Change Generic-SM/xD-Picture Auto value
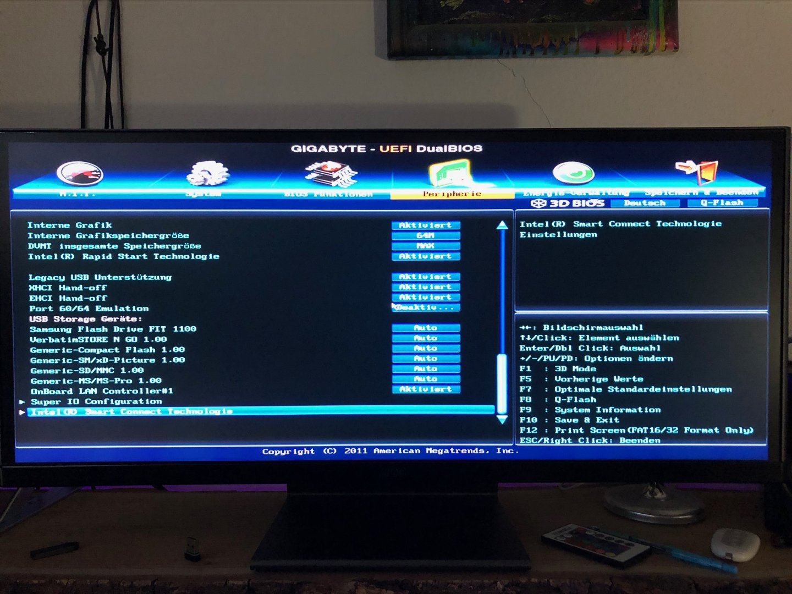Screen dimensions: 792x594 coord(426,359)
